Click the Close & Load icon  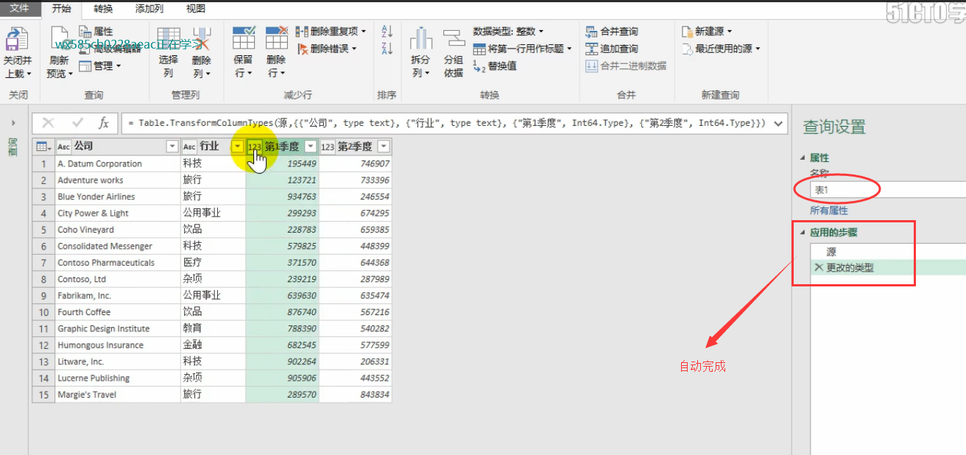click(17, 39)
